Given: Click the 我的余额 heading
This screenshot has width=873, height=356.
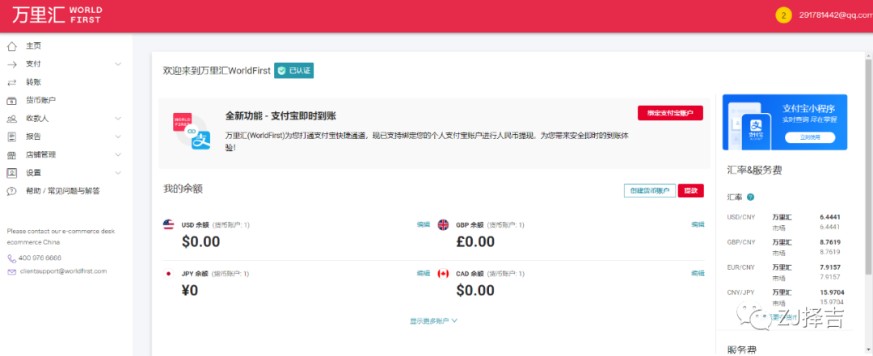Looking at the screenshot, I should click(183, 189).
